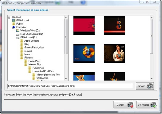The height and width of the screenshot is (114, 162).
Task: Select the Pictures folder name
Action: (x=29, y=58)
